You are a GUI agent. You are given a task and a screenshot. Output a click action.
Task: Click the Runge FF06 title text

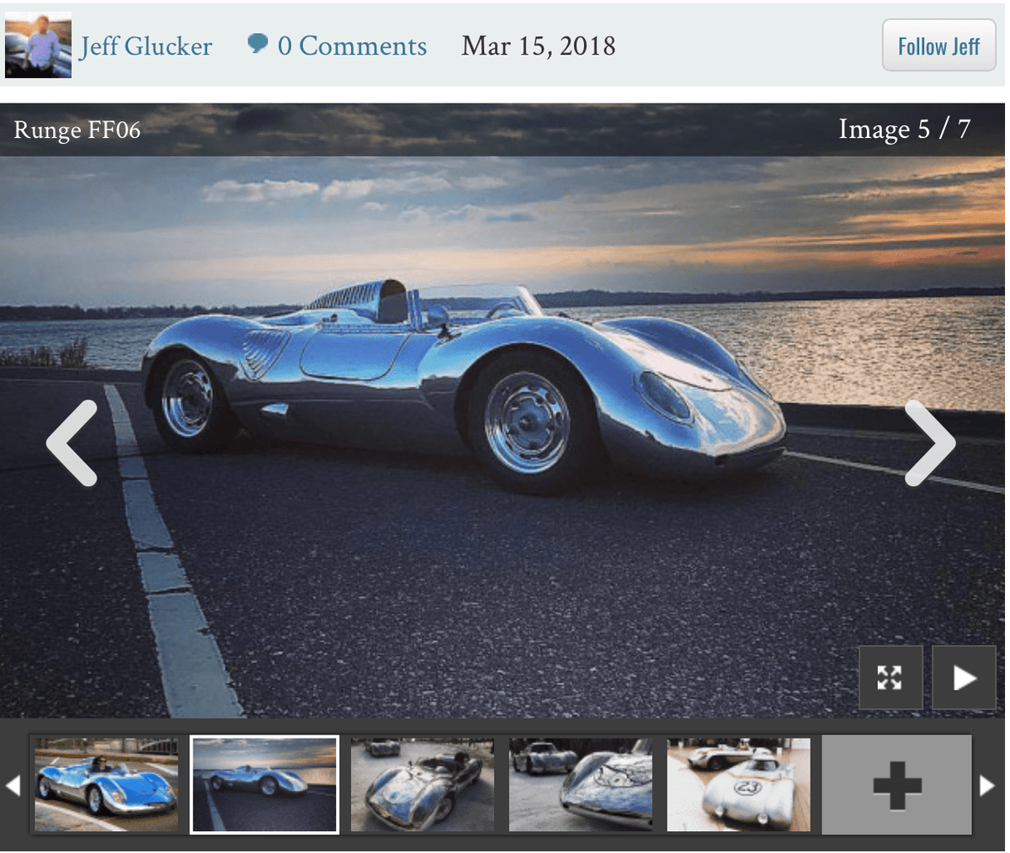(76, 130)
